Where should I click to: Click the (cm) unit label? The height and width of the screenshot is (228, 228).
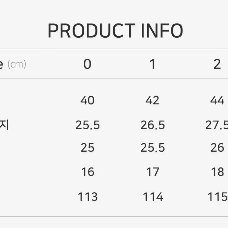pyautogui.click(x=17, y=64)
